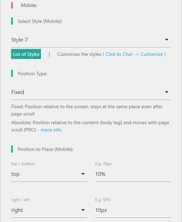The image size is (182, 222).
Task: Follow the Click to Chat -> Customize link
Action: (x=134, y=54)
